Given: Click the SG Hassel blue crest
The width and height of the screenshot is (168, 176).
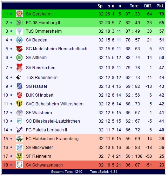Looking at the screenshot, I should (x=19, y=86).
